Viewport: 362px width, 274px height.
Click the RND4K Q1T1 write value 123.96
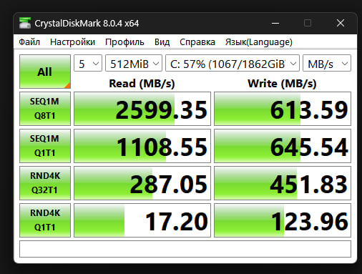tap(283, 220)
